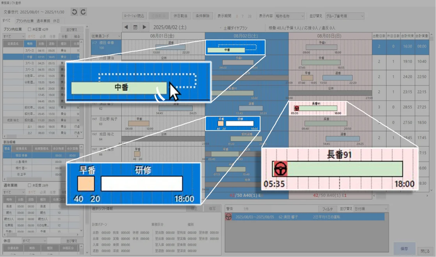Click vertical scrollbar of プラン内仕業 table
Screen dimensions: 436x257
(81, 87)
